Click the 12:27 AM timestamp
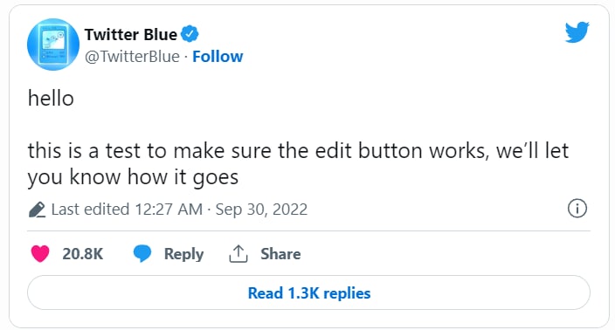This screenshot has width=615, height=330. pos(169,210)
